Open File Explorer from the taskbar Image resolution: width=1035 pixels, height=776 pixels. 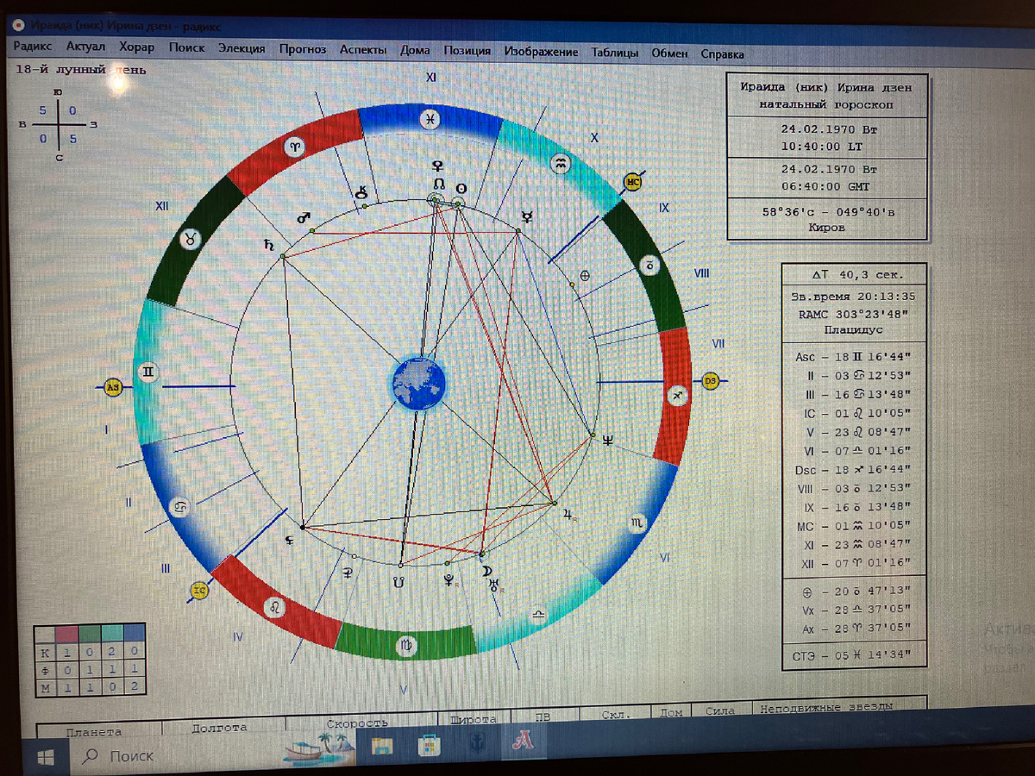pyautogui.click(x=382, y=746)
